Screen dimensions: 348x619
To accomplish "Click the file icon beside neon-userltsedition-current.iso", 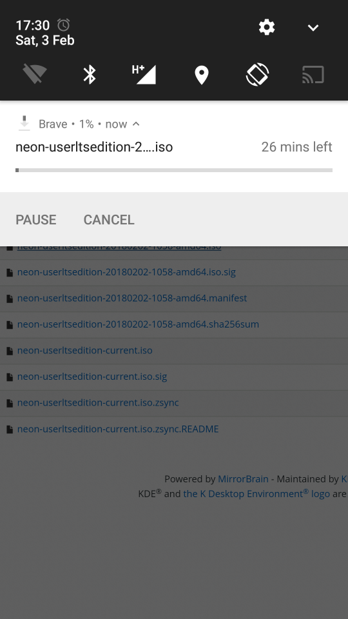I will [10, 351].
